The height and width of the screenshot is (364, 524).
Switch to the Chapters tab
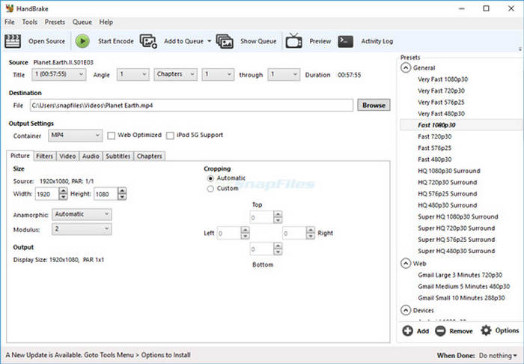(x=150, y=156)
